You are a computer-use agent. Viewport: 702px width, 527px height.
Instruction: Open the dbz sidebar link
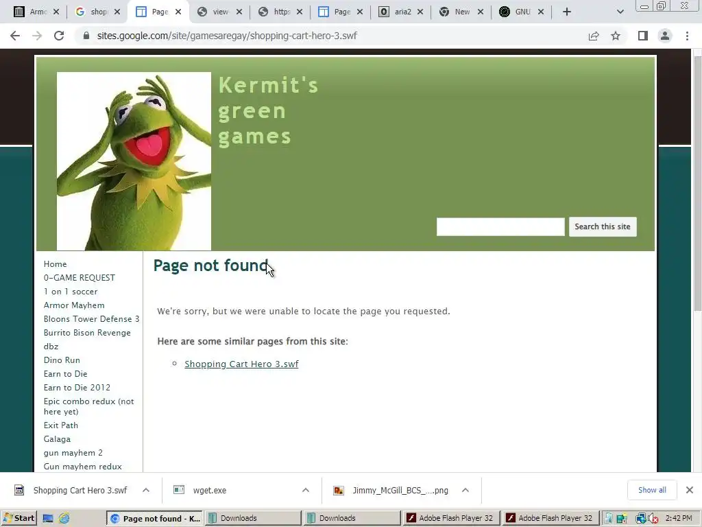(51, 347)
